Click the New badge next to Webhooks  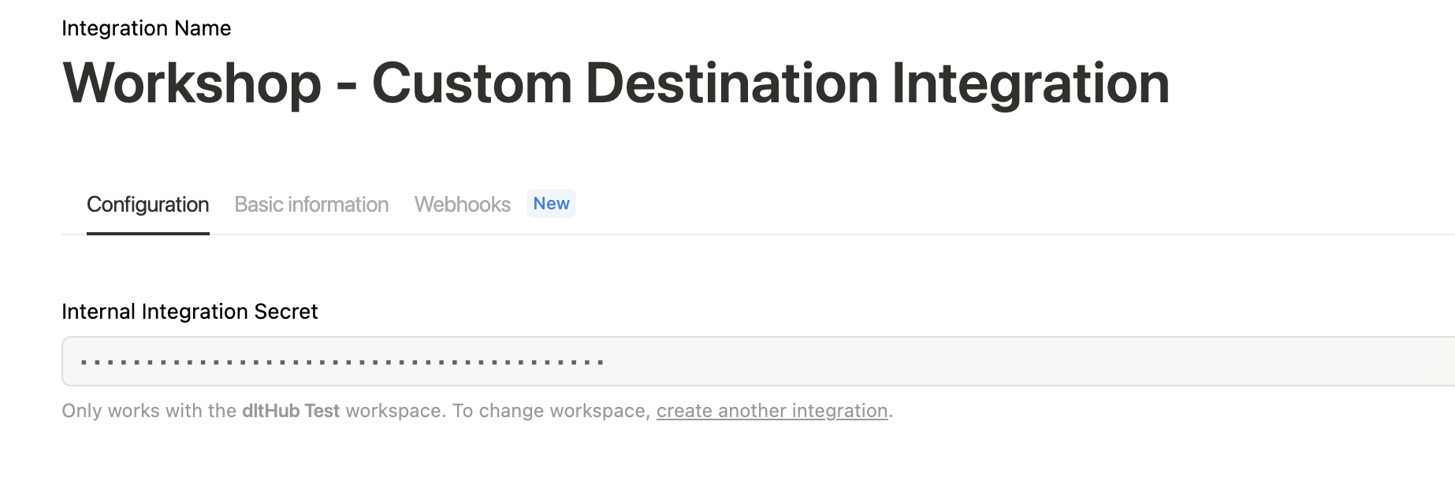[x=551, y=203]
